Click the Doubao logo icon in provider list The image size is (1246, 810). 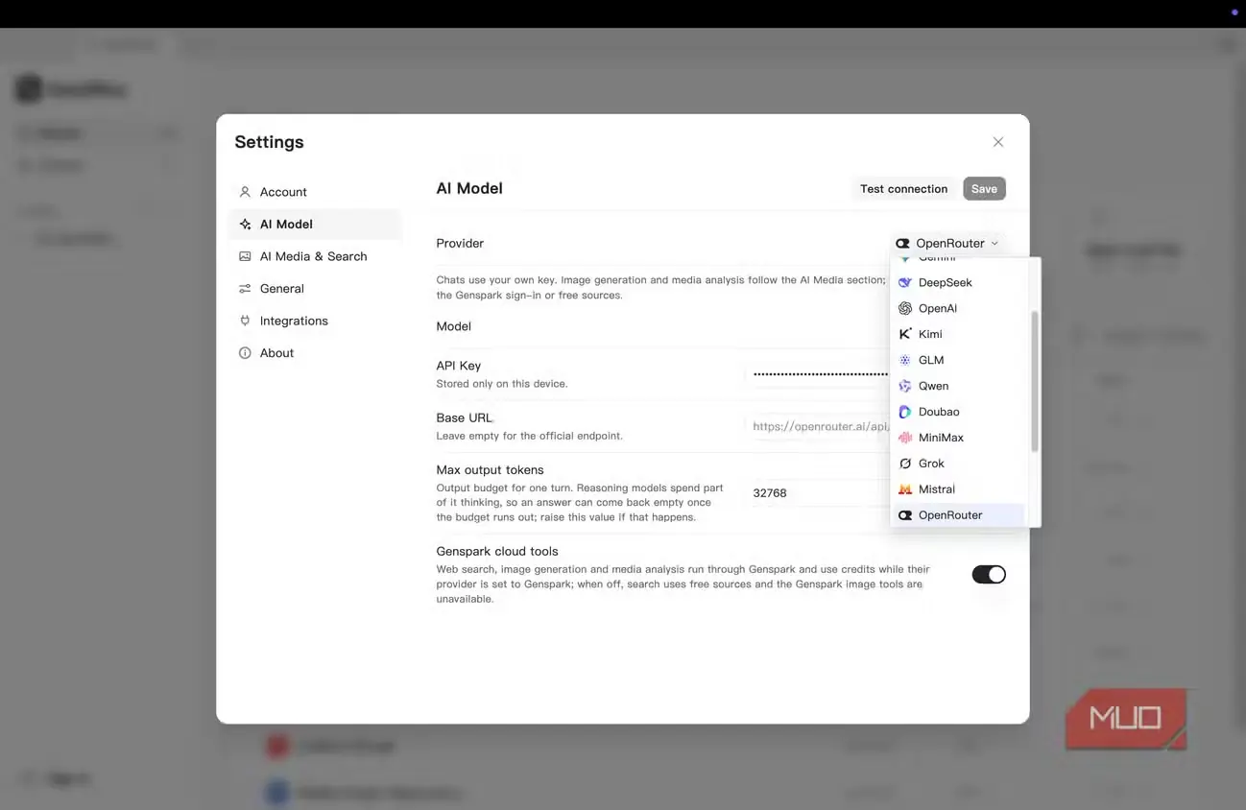[904, 412]
